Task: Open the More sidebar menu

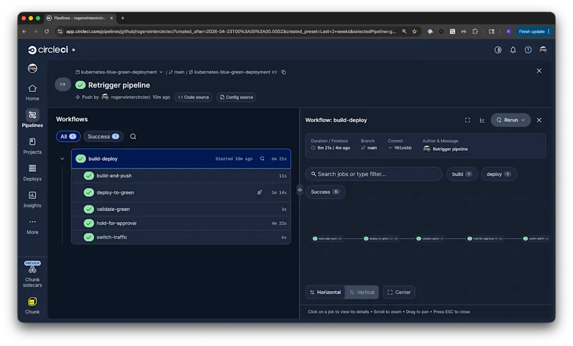Action: point(32,227)
